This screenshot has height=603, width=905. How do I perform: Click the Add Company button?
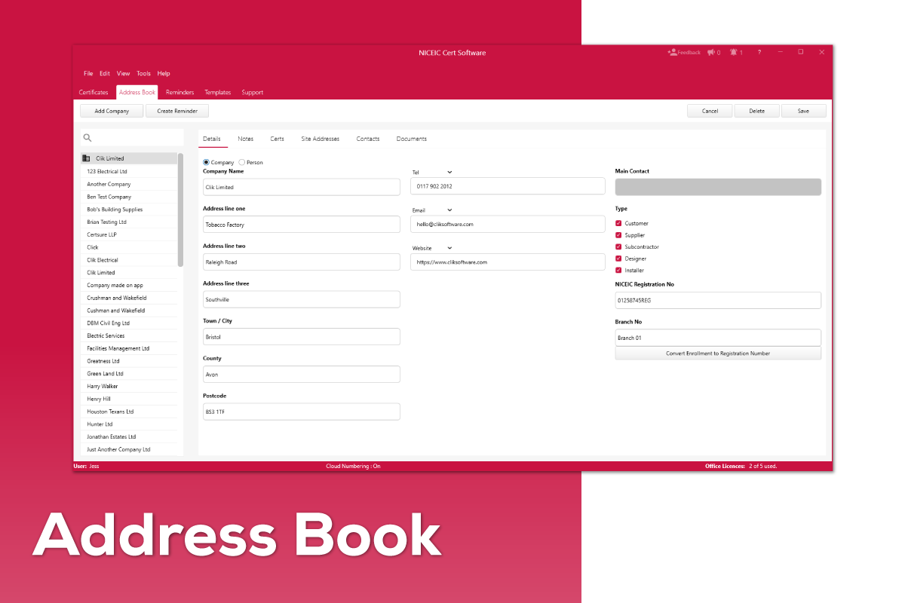(112, 111)
